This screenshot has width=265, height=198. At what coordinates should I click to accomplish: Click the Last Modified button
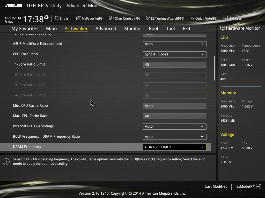(216, 186)
